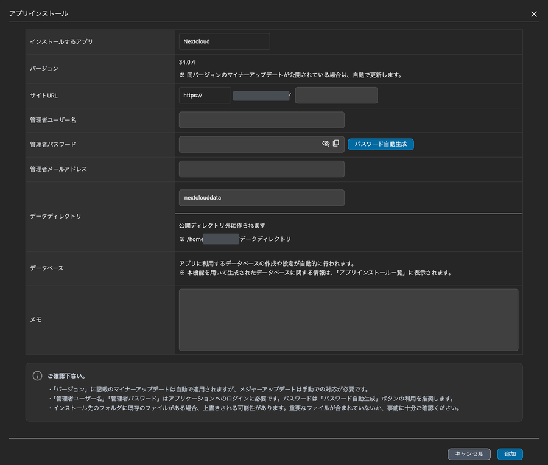Click the version number 34.0.4
Viewport: 548px width, 465px height.
[187, 62]
